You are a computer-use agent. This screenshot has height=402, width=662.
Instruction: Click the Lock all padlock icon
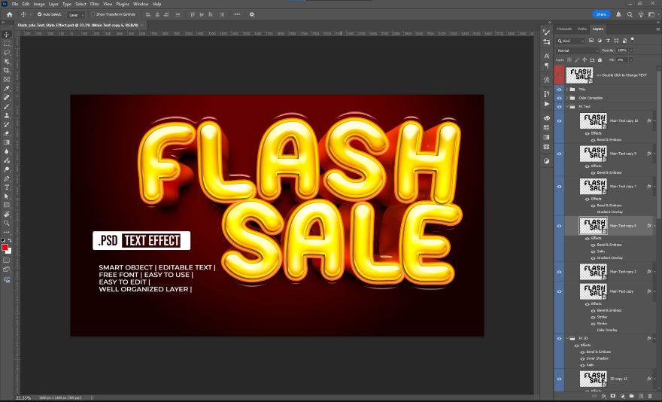pyautogui.click(x=600, y=59)
